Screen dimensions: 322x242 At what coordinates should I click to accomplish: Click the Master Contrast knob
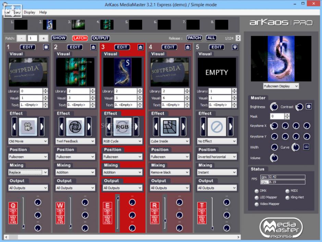[299, 107]
